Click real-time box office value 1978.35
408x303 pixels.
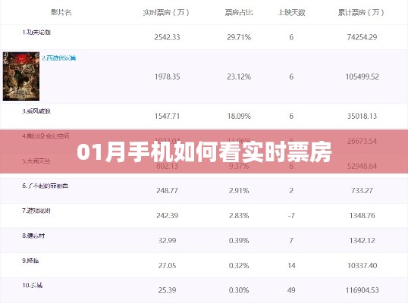[x=167, y=77]
